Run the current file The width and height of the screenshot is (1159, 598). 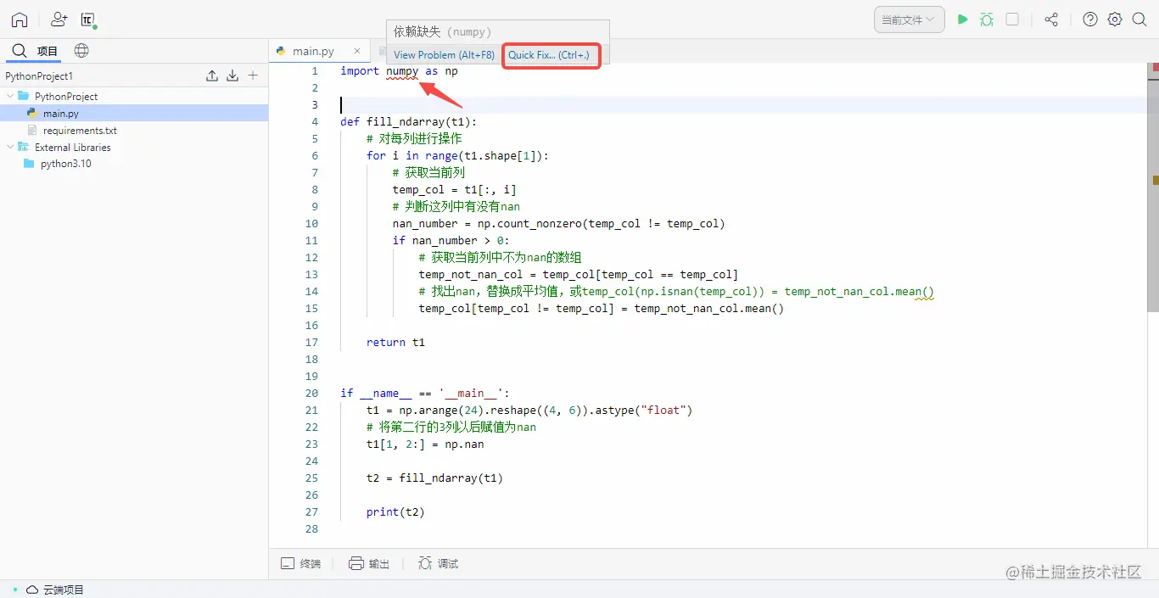point(962,20)
